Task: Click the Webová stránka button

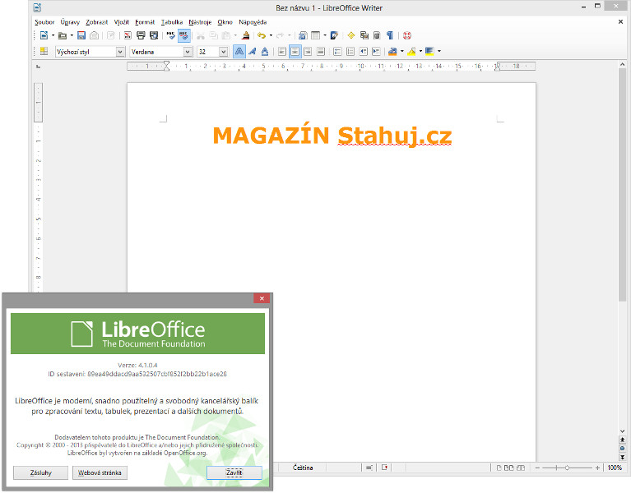Action: pyautogui.click(x=100, y=473)
